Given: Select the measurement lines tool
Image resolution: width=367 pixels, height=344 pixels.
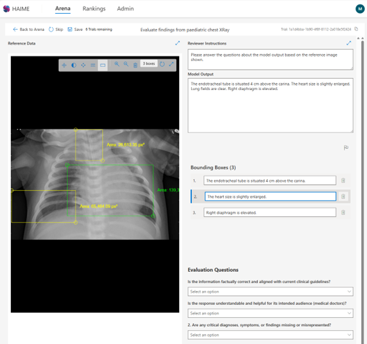Looking at the screenshot, I should [93, 65].
